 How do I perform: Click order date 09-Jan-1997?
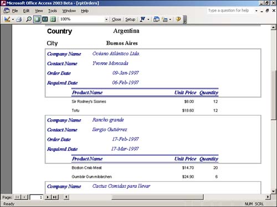[125, 73]
